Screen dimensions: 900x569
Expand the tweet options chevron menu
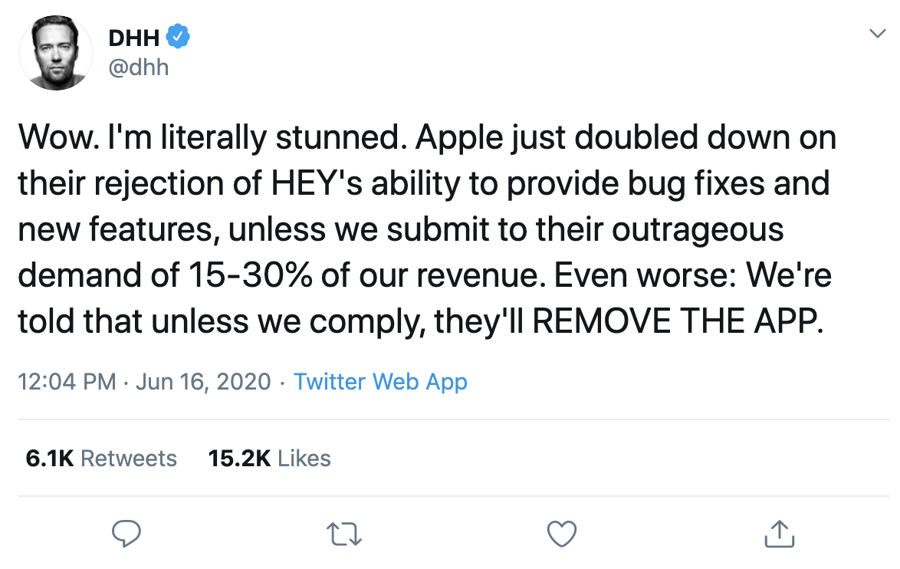coord(876,34)
